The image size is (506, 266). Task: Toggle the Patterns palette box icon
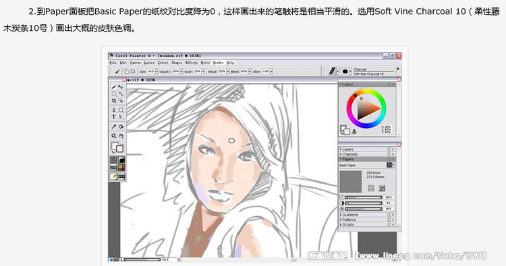(389, 220)
